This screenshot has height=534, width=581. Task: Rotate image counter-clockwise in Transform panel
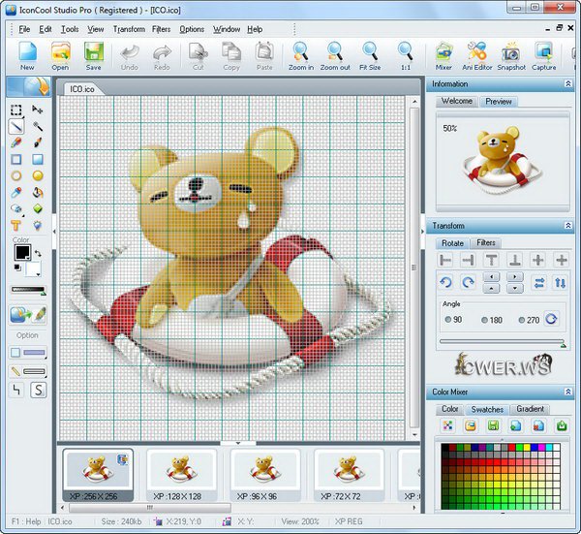[x=446, y=283]
